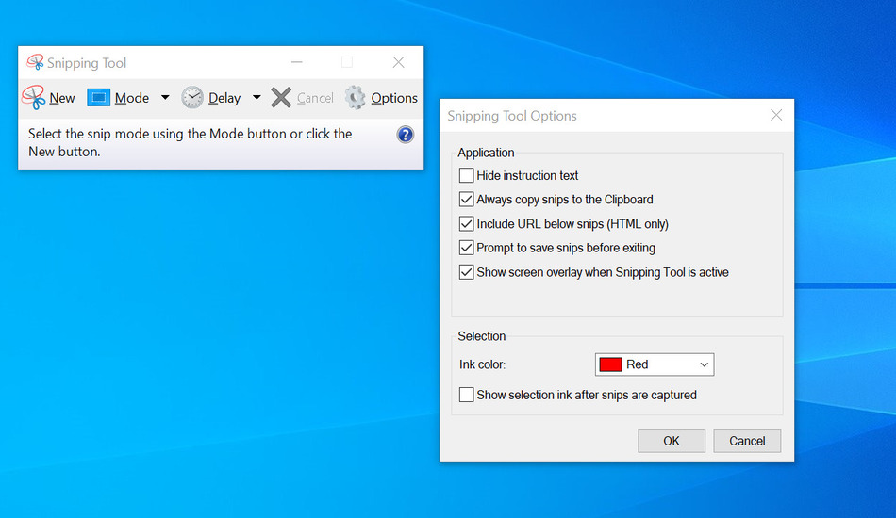The width and height of the screenshot is (896, 518).
Task: Click the Cancel button in Options dialog
Action: point(747,441)
